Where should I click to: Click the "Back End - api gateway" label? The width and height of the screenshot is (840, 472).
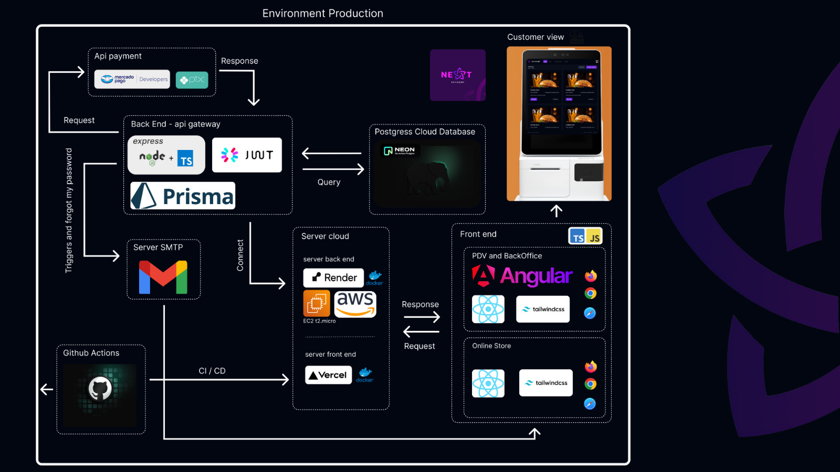[176, 124]
